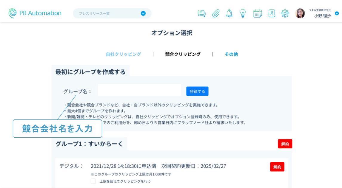This screenshot has width=342, height=188.
Task: Click the PR Automation logo
Action: [35, 13]
